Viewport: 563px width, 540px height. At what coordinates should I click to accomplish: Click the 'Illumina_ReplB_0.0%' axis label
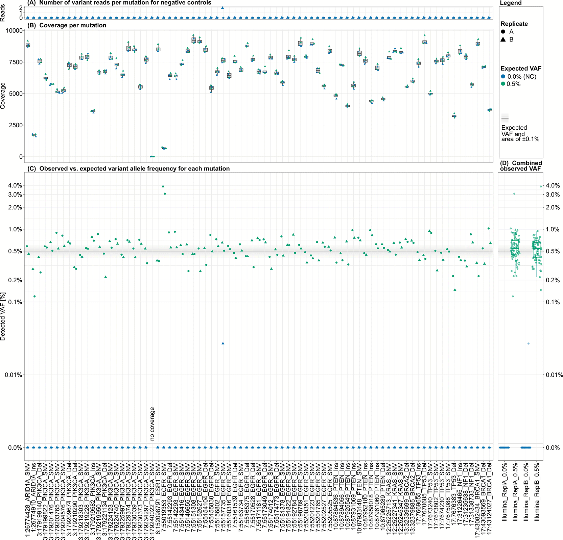click(526, 492)
